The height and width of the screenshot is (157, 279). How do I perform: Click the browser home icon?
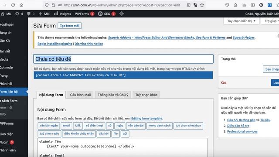click(x=21, y=5)
